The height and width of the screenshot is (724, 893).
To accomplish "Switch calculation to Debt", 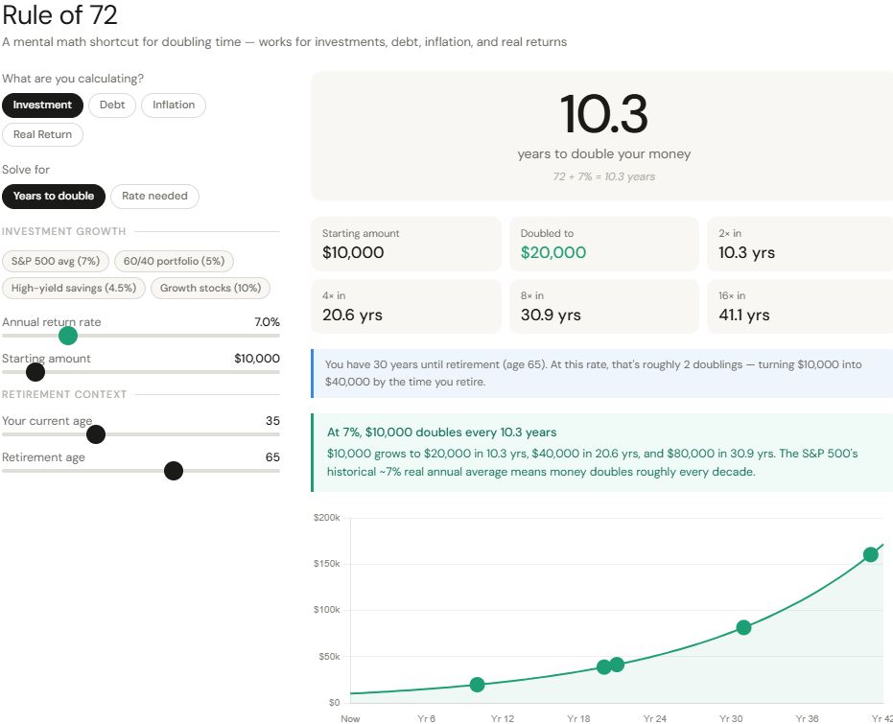I will click(x=112, y=105).
